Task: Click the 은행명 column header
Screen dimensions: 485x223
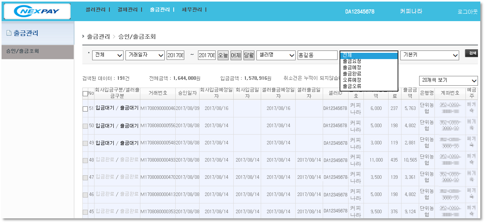Action: (x=427, y=94)
